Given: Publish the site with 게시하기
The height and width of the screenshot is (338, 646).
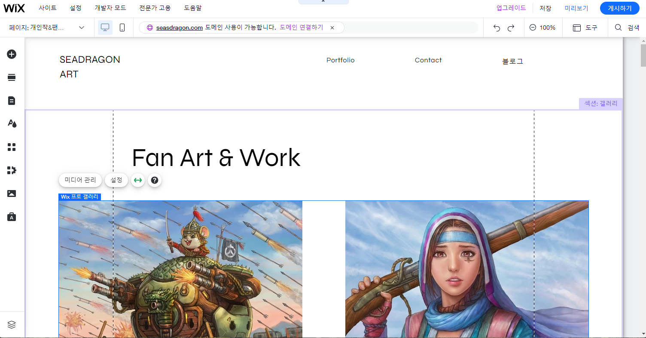Looking at the screenshot, I should pyautogui.click(x=620, y=8).
